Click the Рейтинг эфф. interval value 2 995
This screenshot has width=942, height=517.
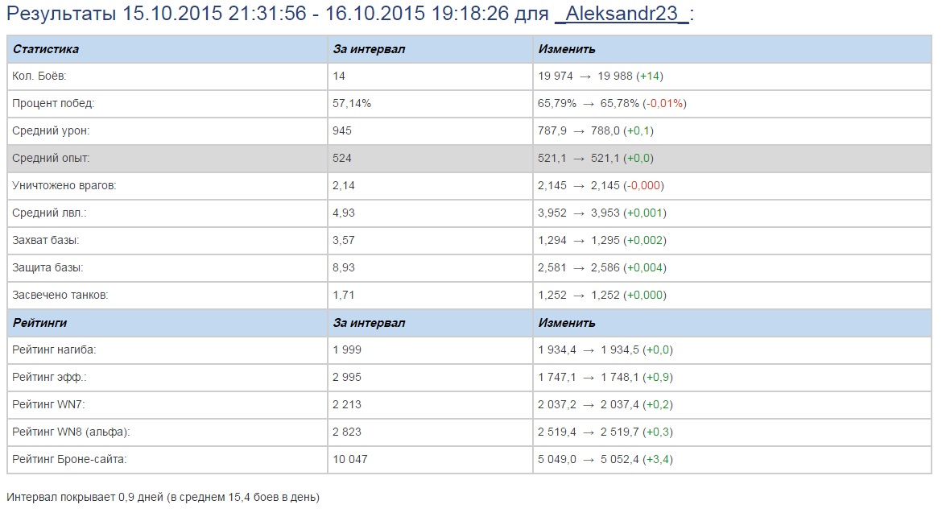[x=347, y=378]
